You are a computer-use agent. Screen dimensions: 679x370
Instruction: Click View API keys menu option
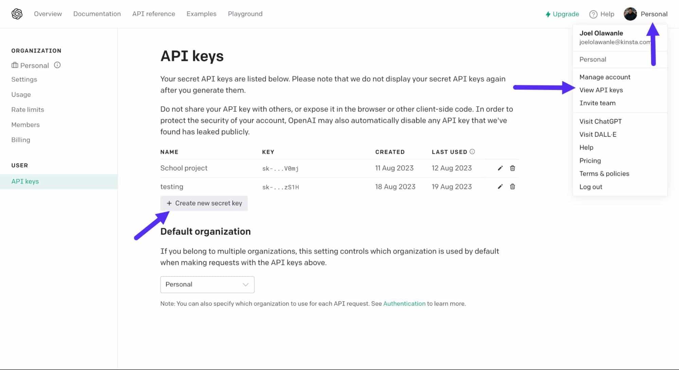click(x=601, y=90)
